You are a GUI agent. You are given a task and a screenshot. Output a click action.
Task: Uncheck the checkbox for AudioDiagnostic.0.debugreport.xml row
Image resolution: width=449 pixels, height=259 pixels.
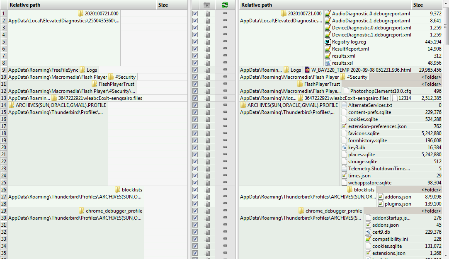point(195,13)
